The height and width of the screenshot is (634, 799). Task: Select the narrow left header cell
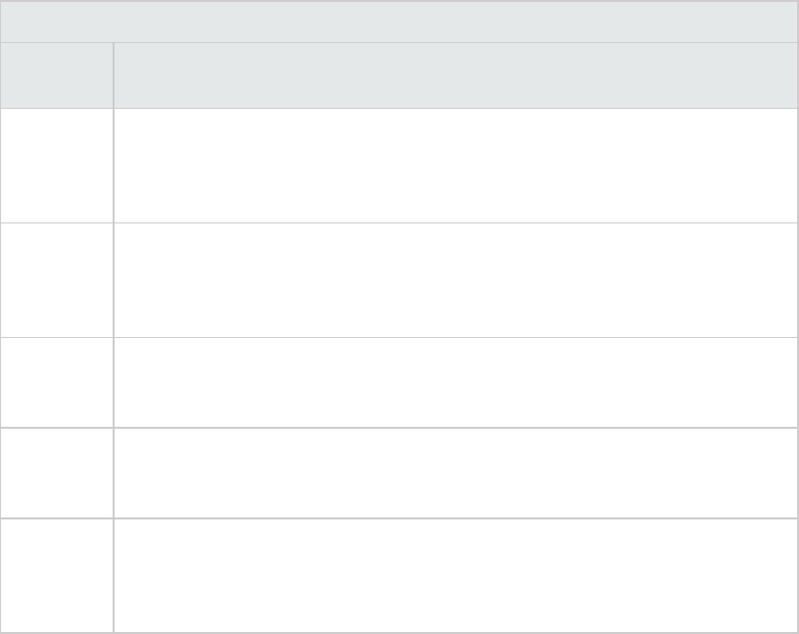[56, 75]
